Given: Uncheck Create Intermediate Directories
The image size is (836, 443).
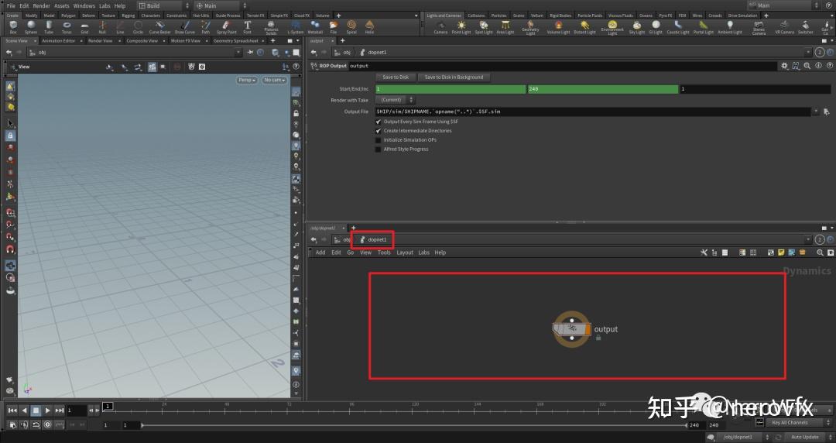Looking at the screenshot, I should 379,131.
